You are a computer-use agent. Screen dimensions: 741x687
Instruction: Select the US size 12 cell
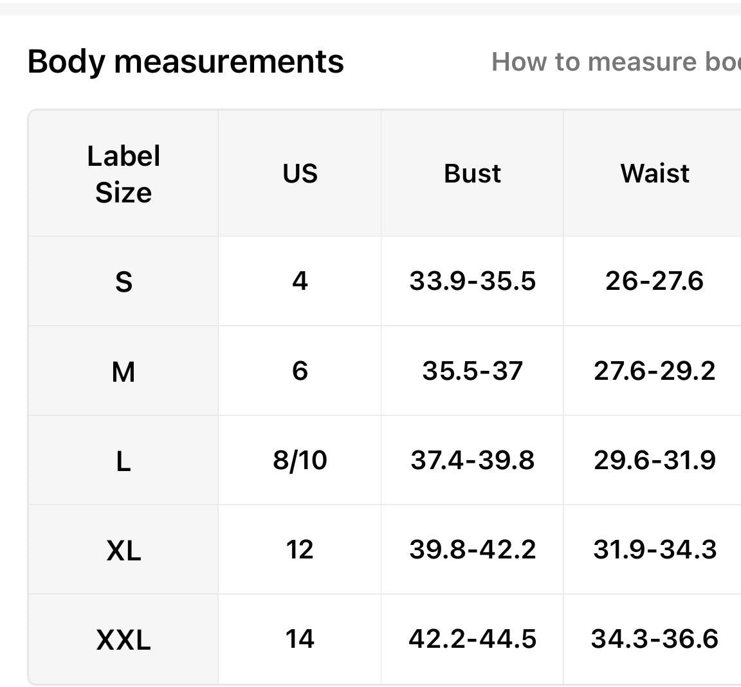tap(300, 549)
